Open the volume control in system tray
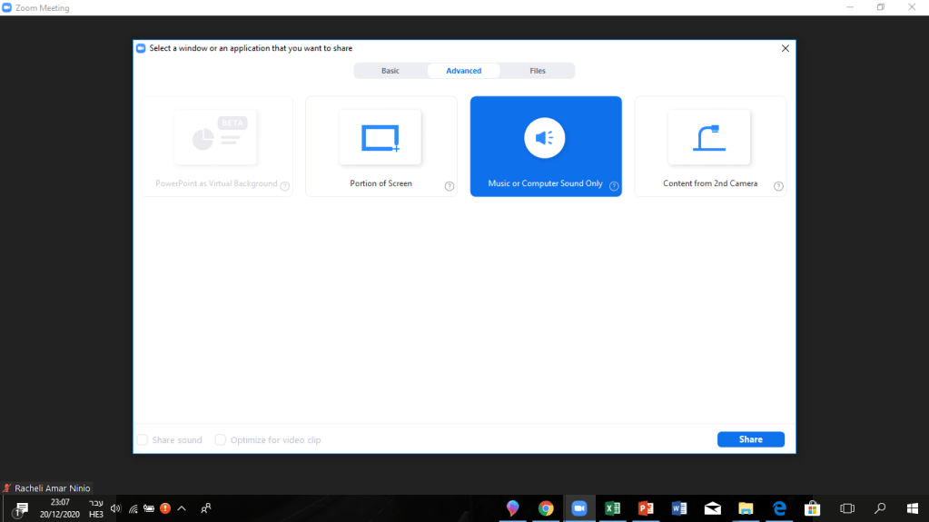Screen dimensions: 929x522 (115, 508)
